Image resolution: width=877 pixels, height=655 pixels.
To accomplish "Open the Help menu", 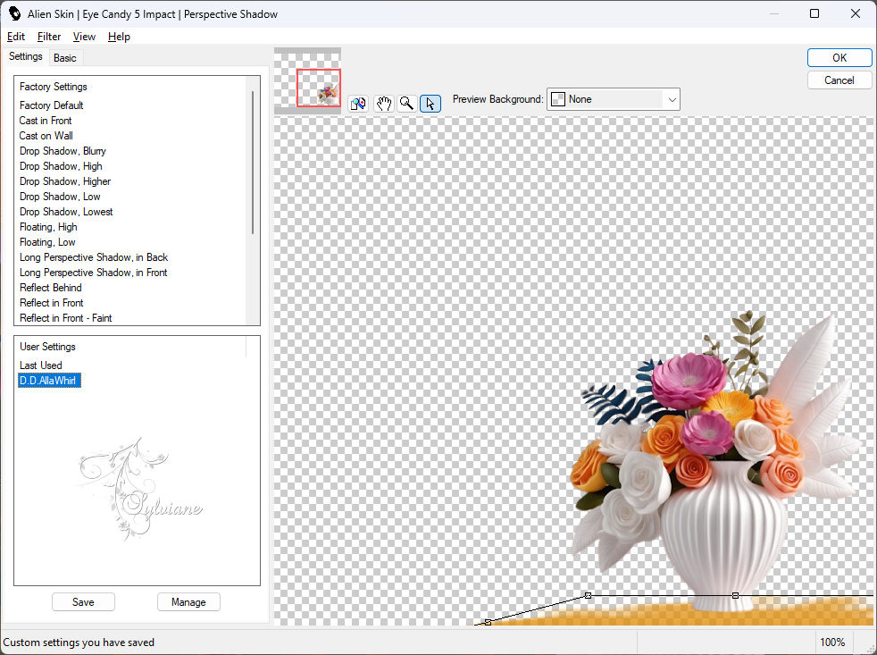I will click(x=119, y=37).
